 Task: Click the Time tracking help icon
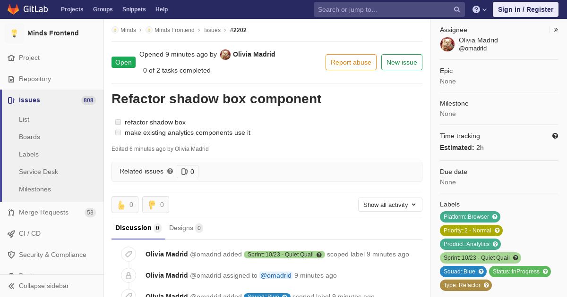[x=555, y=136]
